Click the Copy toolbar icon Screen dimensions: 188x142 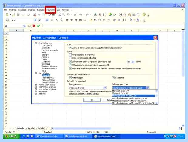(64, 15)
